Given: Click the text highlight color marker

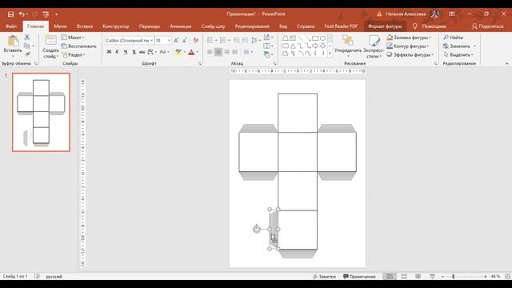Looking at the screenshot, I should 178,52.
